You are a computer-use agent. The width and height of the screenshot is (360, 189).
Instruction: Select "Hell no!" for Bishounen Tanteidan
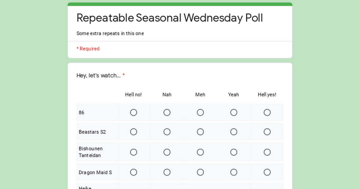click(x=133, y=152)
